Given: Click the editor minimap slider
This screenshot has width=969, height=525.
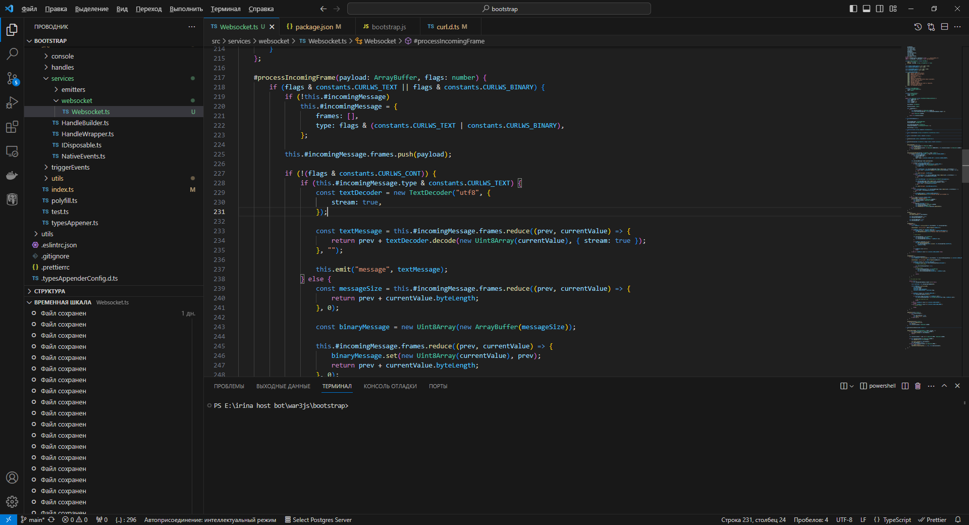Looking at the screenshot, I should [x=965, y=166].
